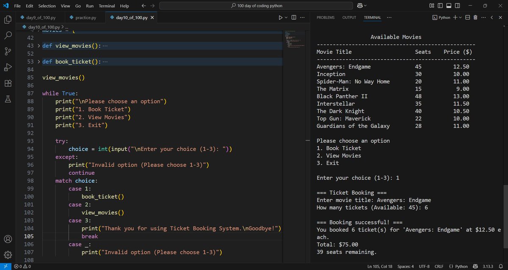Open the remote window indicator
Viewport: 508px width, 270px height.
tap(5, 266)
